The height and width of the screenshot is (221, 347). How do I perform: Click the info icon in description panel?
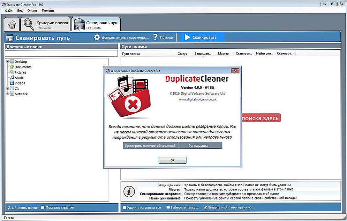pyautogui.click(x=129, y=191)
